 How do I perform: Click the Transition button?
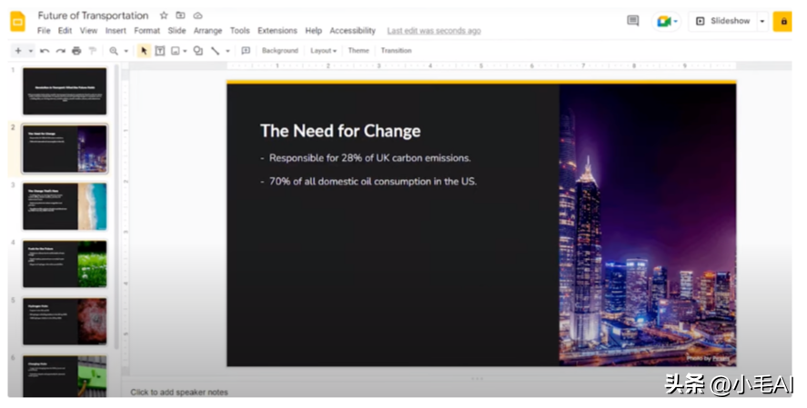pos(397,50)
